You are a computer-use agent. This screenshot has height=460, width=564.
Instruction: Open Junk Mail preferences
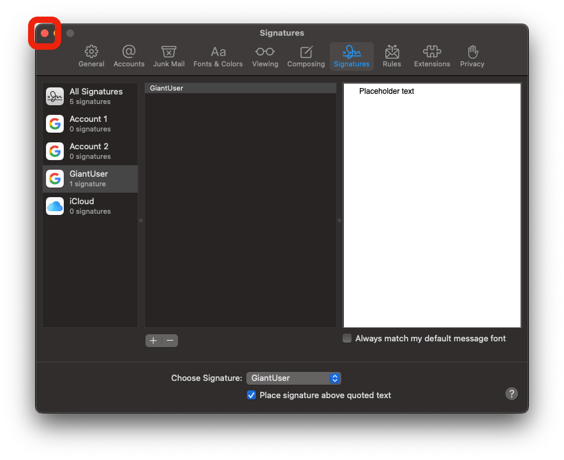click(x=169, y=56)
